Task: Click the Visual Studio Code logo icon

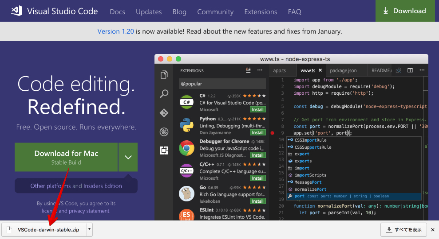Action: tap(16, 11)
